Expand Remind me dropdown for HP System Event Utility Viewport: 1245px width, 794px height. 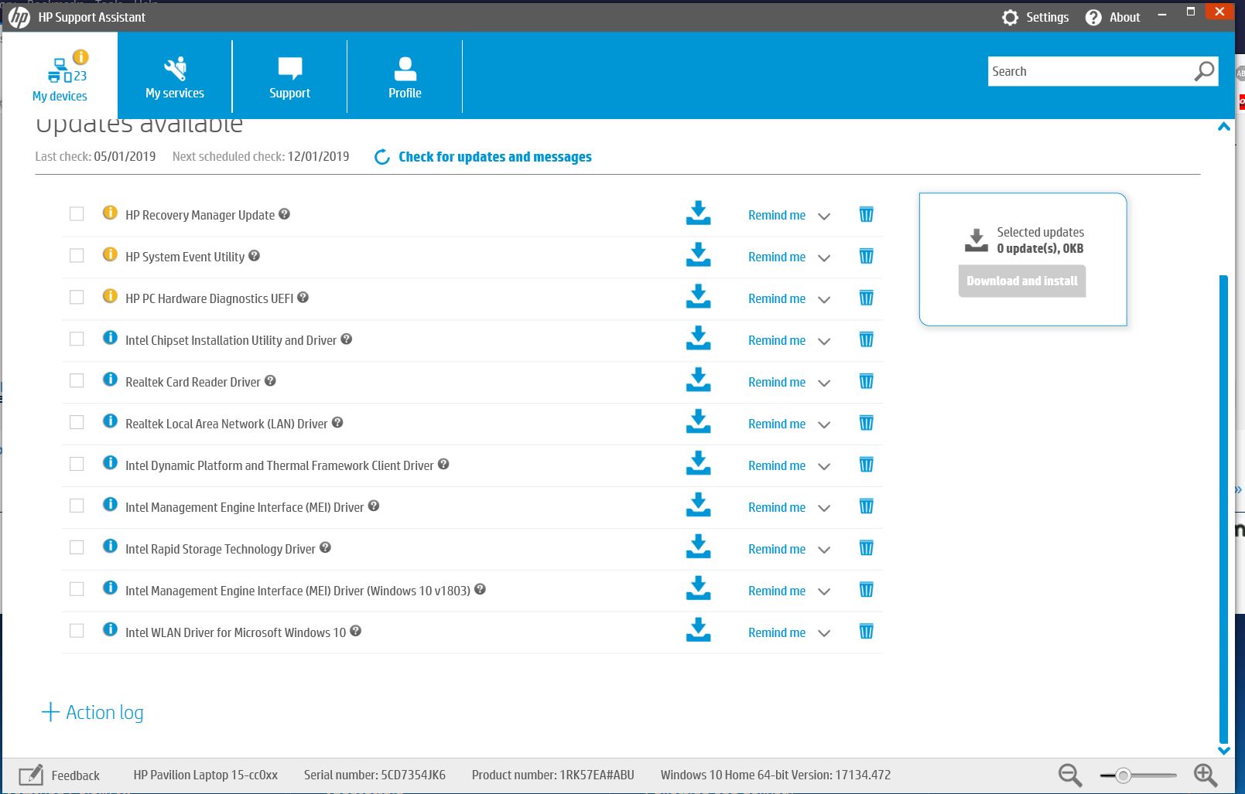click(x=824, y=257)
